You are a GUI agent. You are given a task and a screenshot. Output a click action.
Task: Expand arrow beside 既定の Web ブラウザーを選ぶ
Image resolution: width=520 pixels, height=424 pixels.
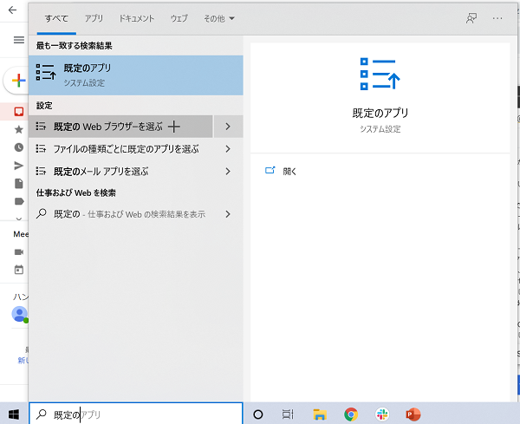coord(227,127)
